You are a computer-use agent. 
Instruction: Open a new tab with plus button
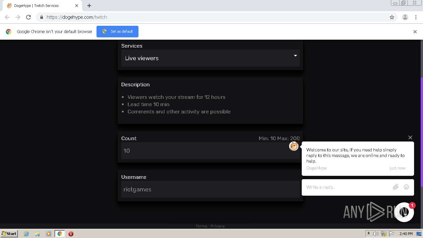pyautogui.click(x=89, y=6)
